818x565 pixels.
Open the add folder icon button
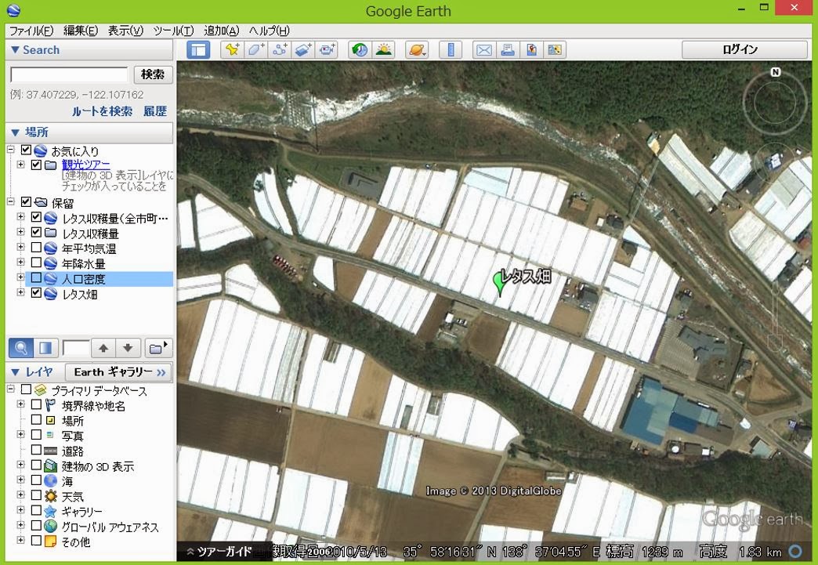[157, 348]
